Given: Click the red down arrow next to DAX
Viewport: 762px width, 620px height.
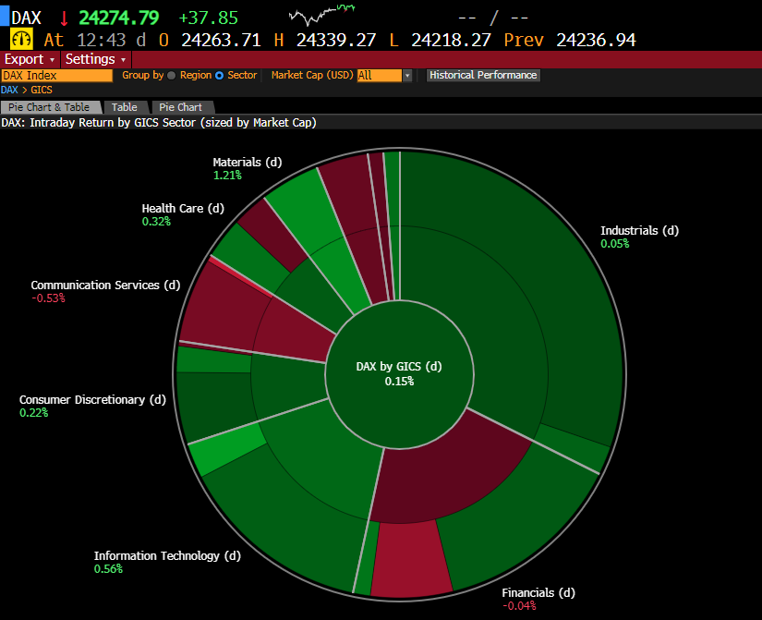Looking at the screenshot, I should point(64,18).
